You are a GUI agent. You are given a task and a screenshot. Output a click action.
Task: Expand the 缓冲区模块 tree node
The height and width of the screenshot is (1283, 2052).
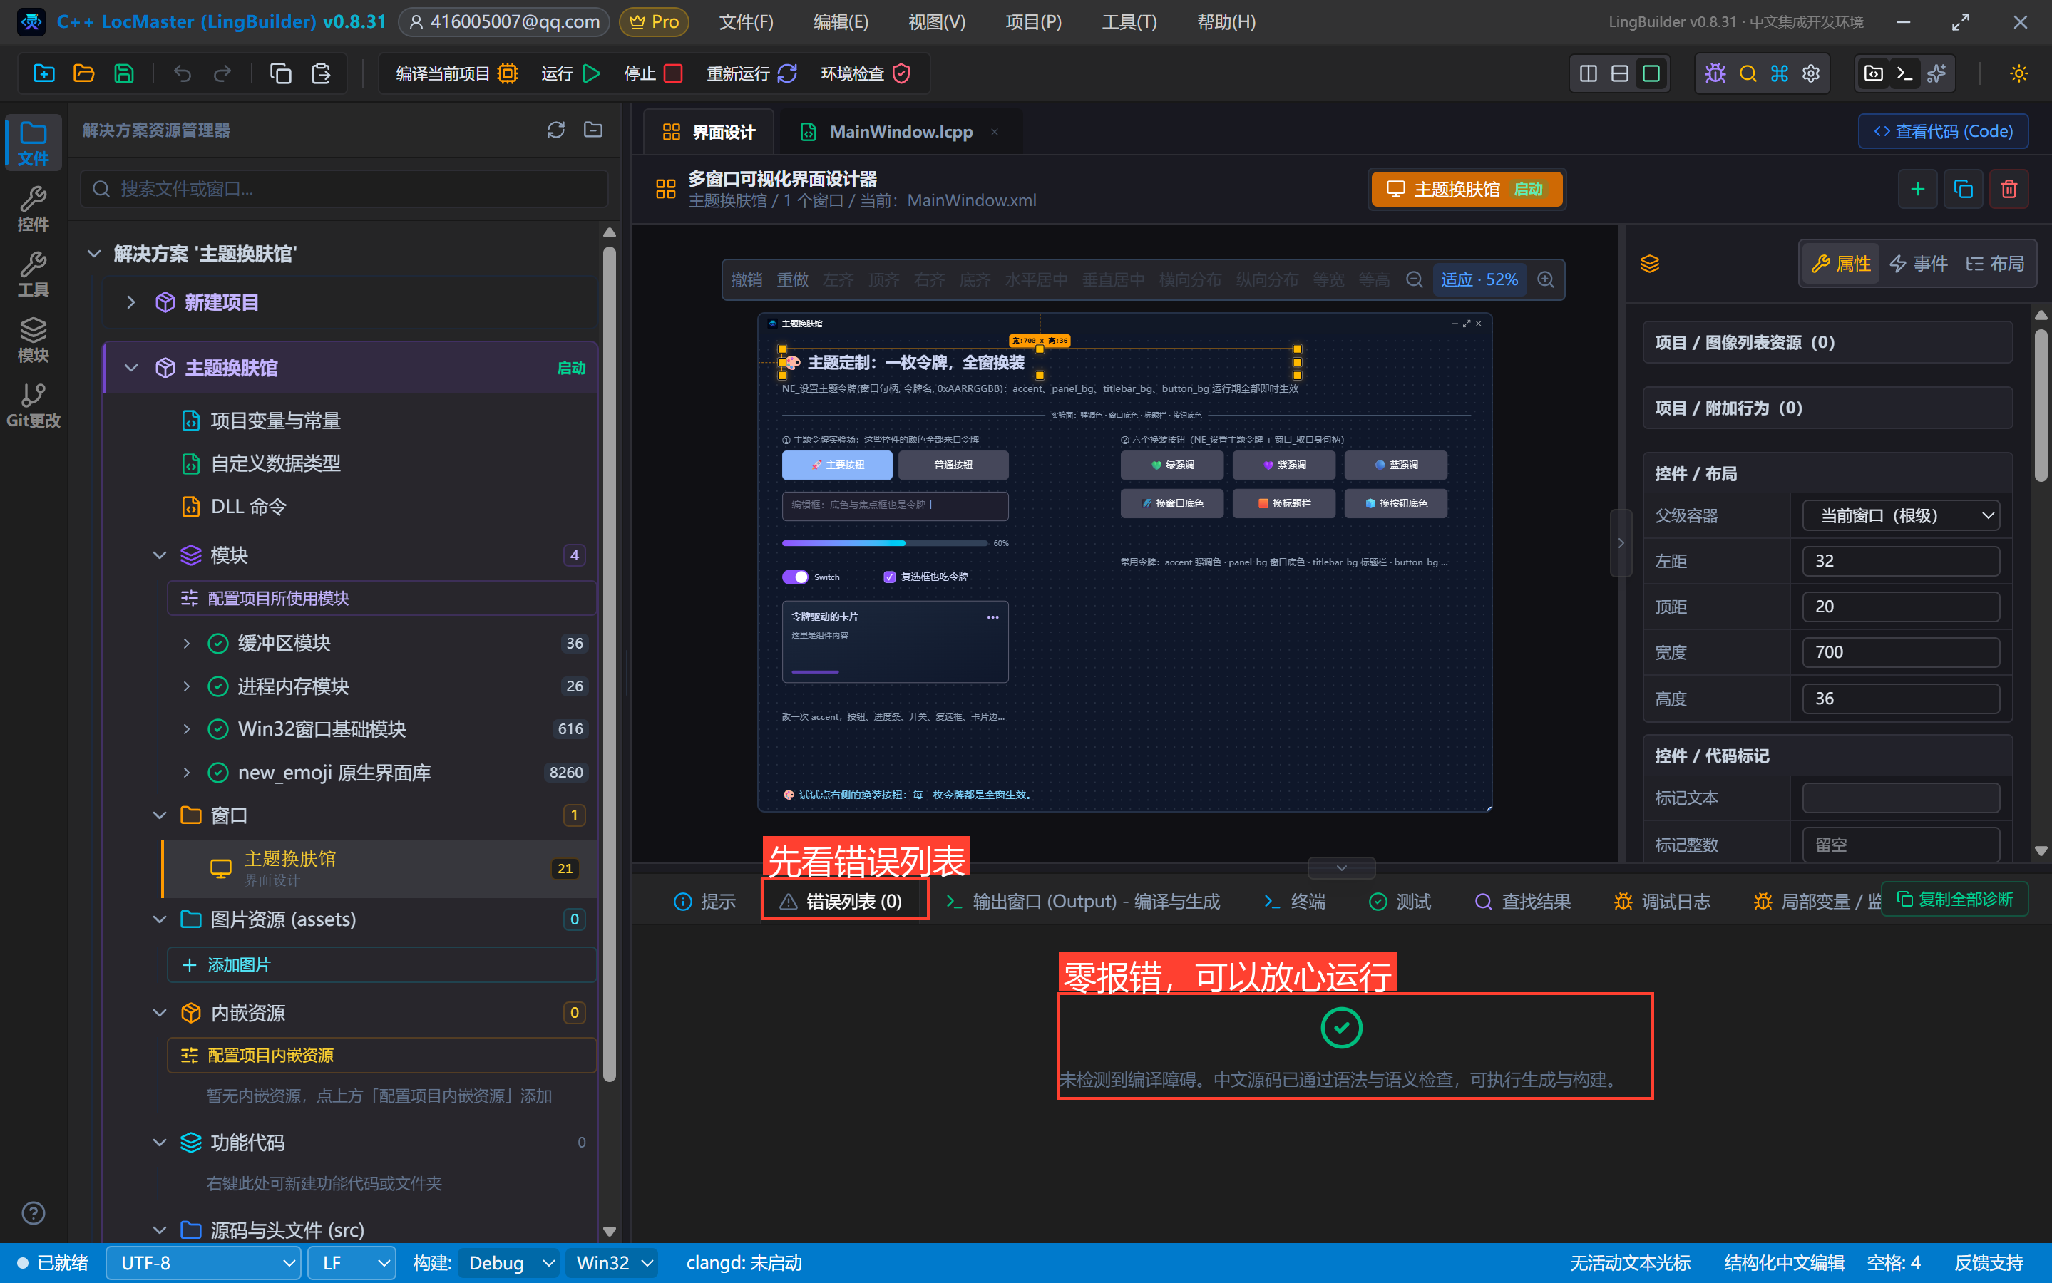pos(187,644)
